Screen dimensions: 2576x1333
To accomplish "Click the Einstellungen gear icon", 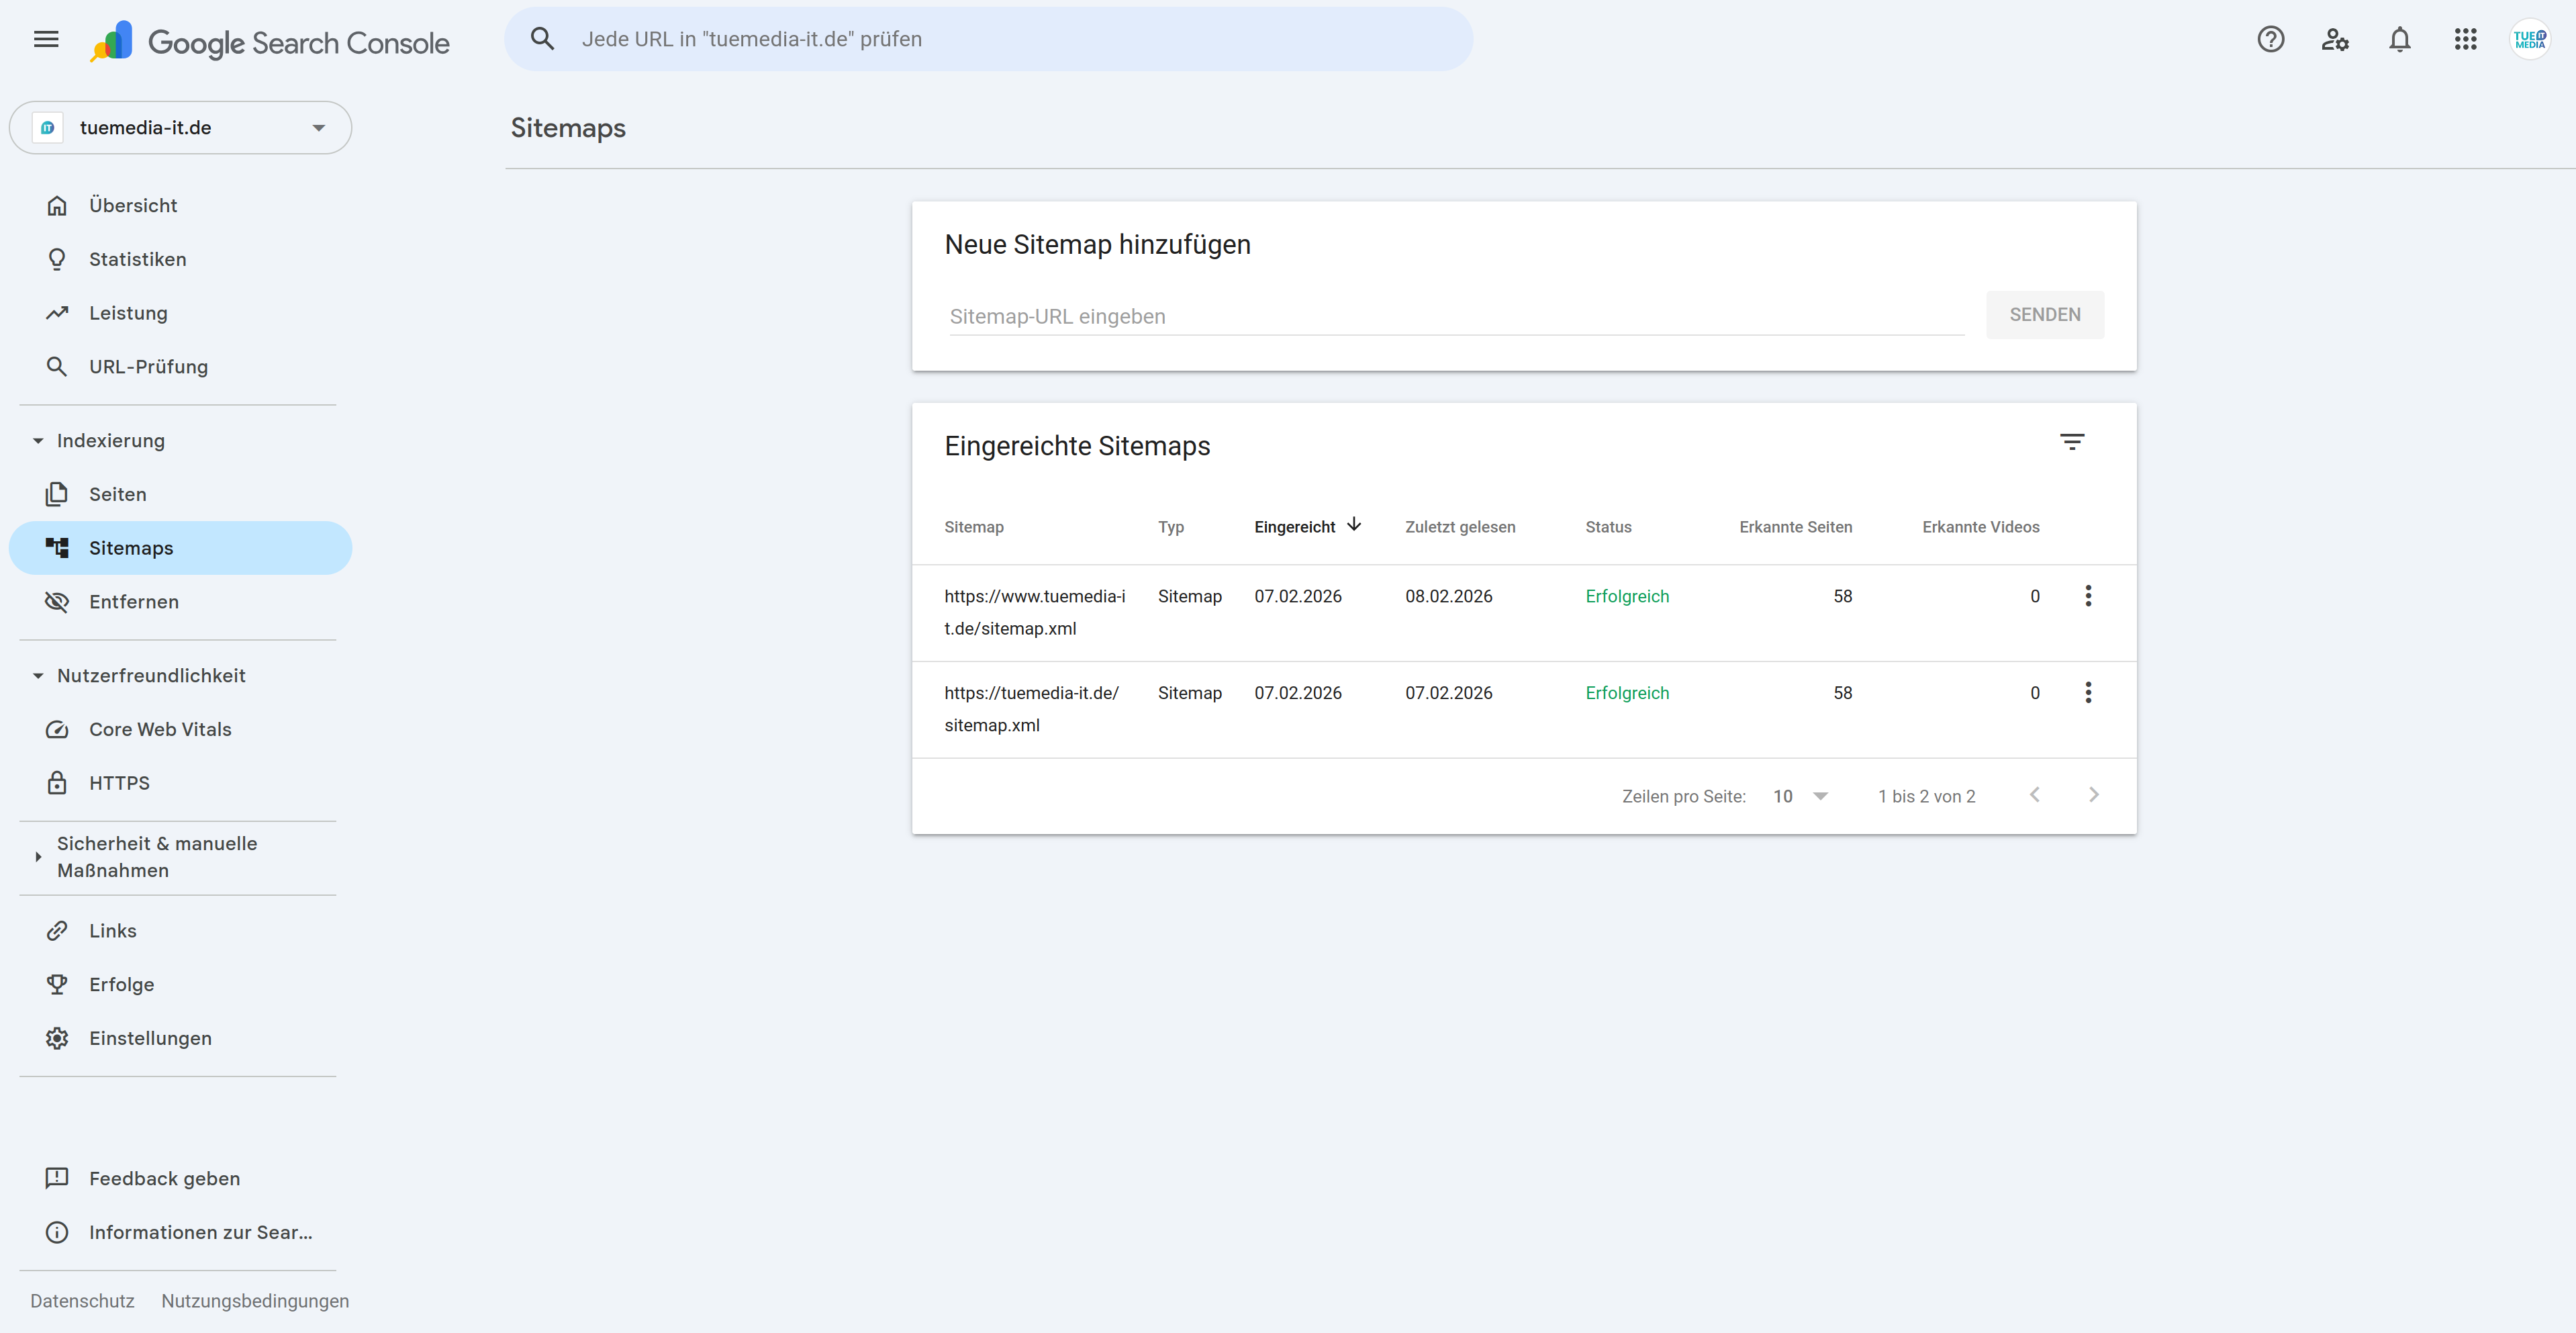I will (x=57, y=1038).
